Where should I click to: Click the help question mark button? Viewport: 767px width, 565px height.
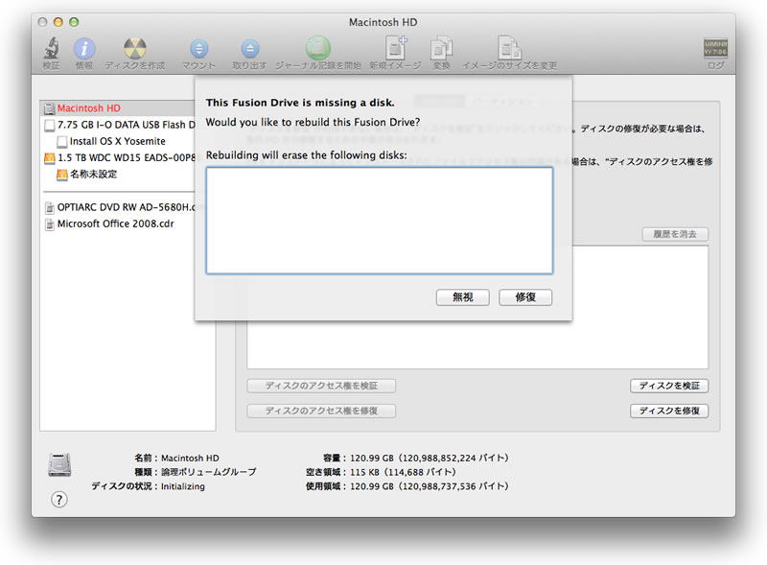[x=59, y=500]
